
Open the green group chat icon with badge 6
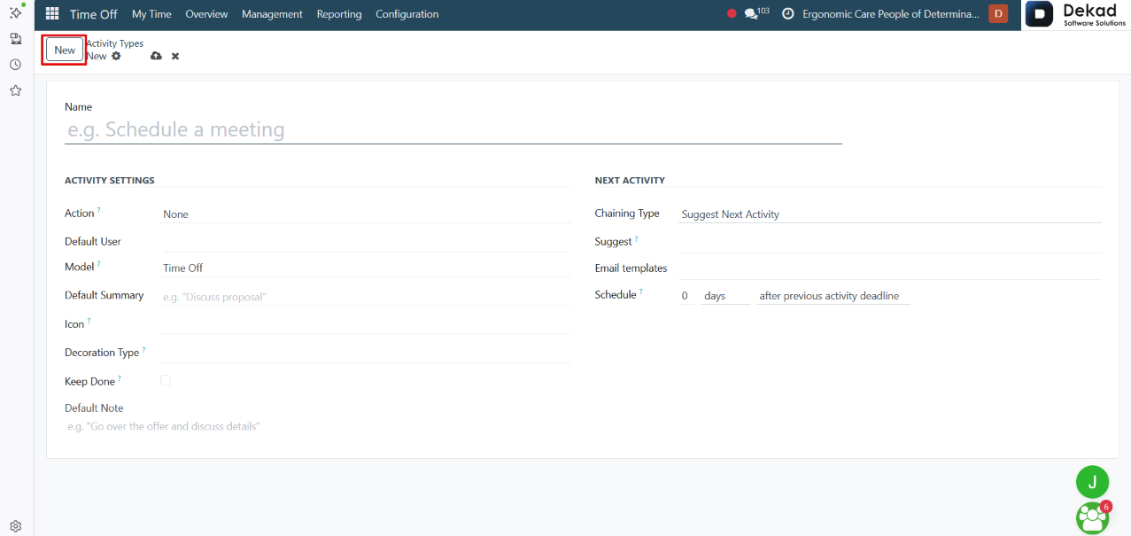(x=1092, y=517)
